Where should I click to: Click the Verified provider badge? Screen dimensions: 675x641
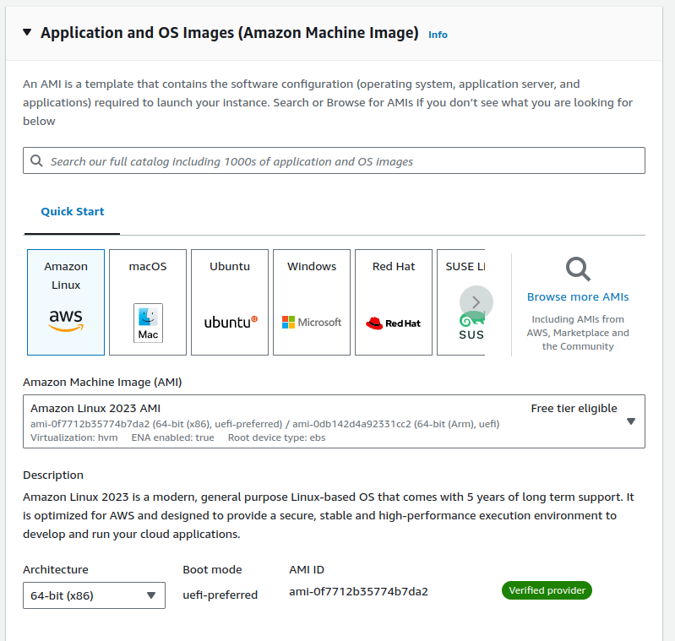[x=547, y=590]
